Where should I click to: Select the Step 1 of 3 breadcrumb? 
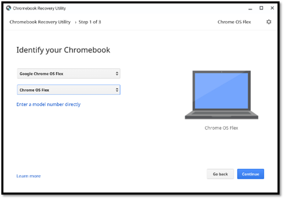pos(89,22)
